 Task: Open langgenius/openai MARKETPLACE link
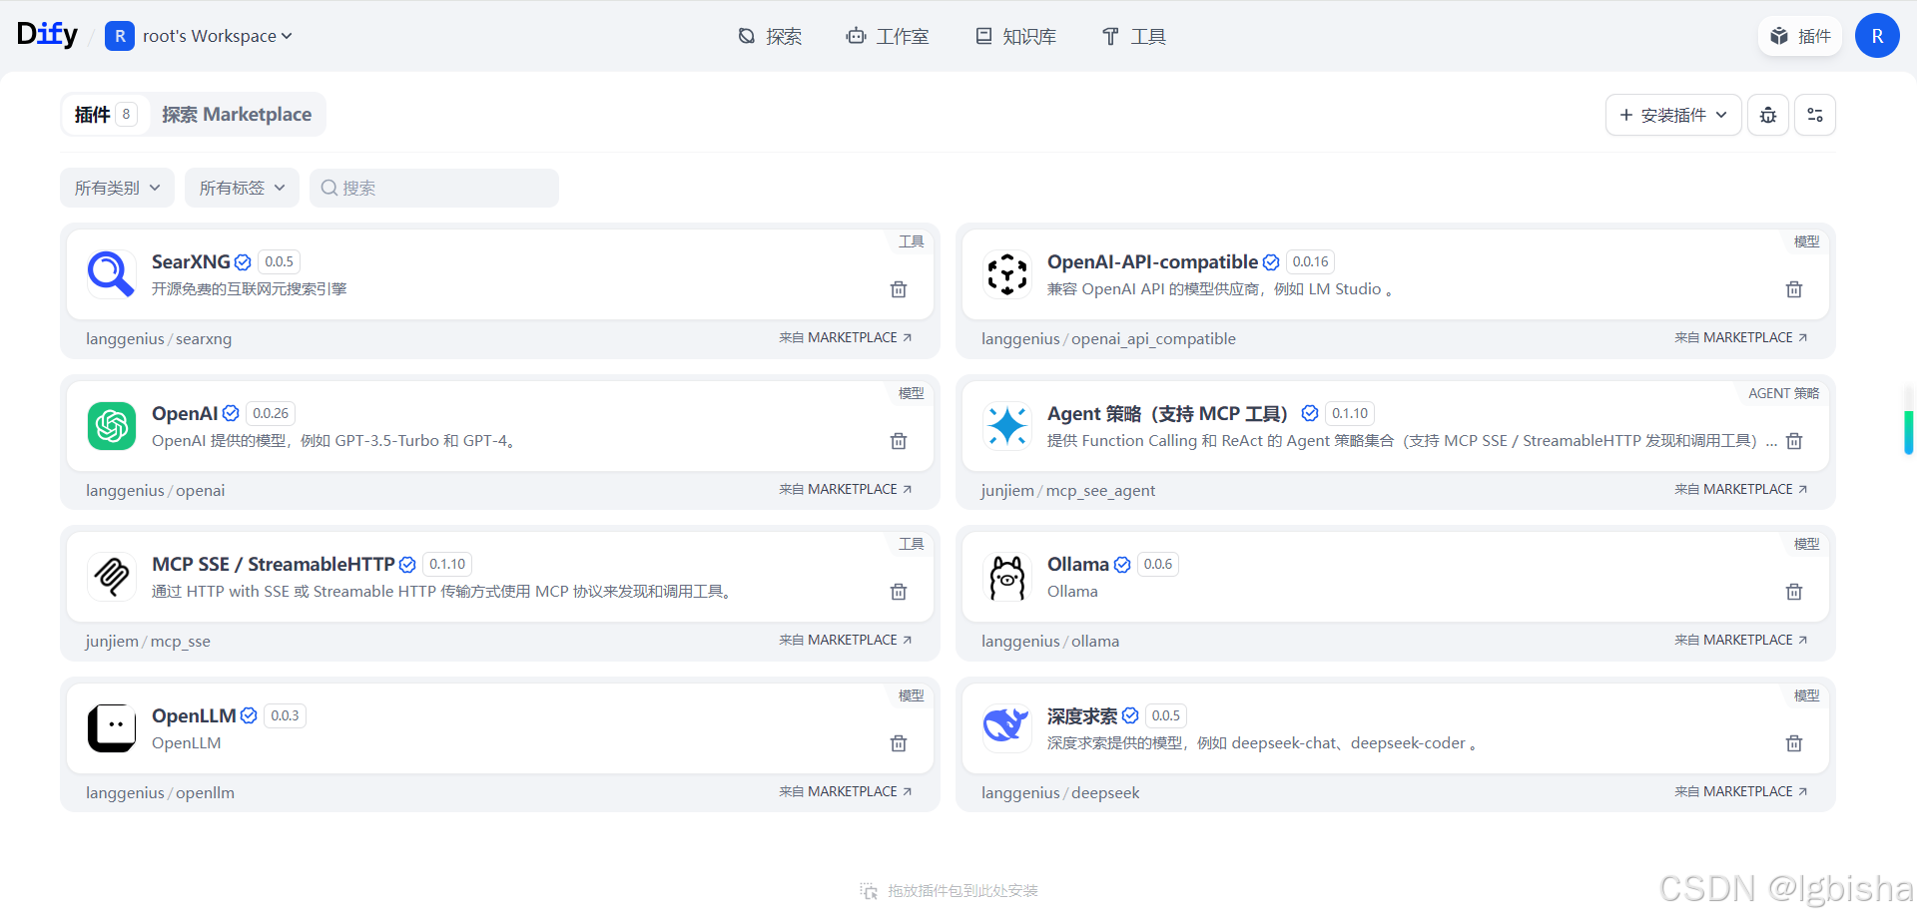(x=846, y=489)
